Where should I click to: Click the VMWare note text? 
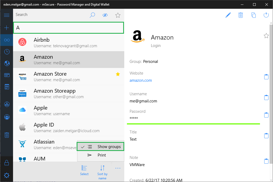137,165
